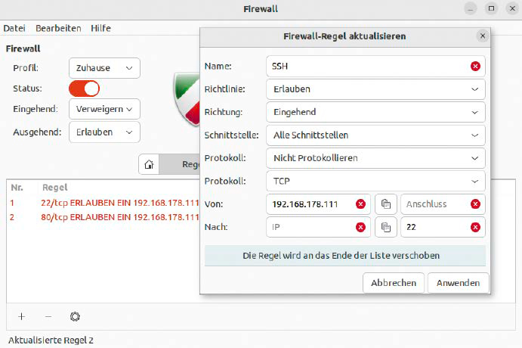Open rule settings with the gear icon
Image resolution: width=522 pixels, height=348 pixels.
(x=75, y=316)
